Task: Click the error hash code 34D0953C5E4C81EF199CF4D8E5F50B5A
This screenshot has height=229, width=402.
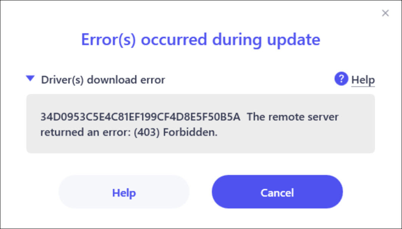Action: point(140,117)
